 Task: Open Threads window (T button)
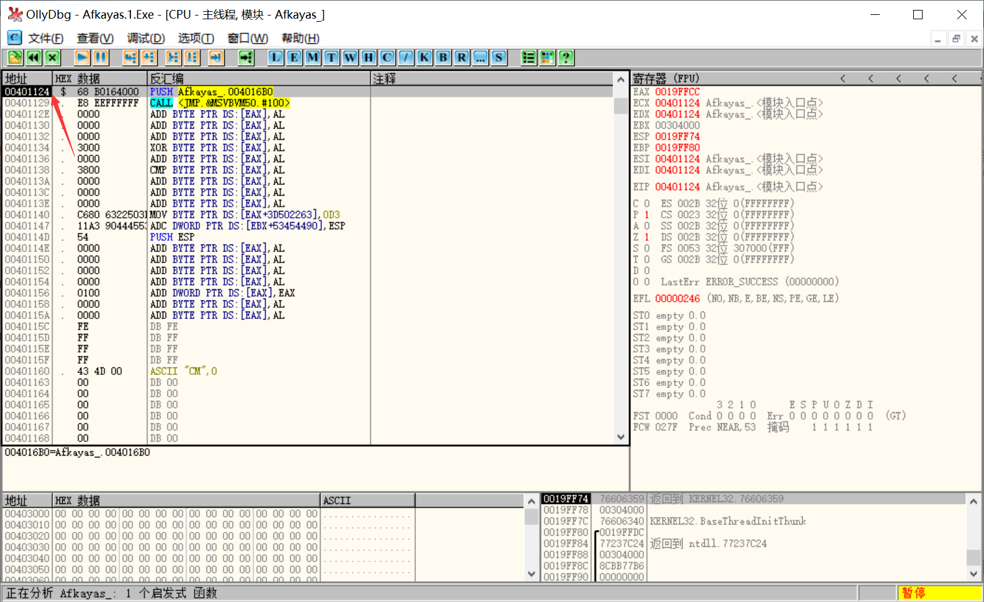(331, 58)
